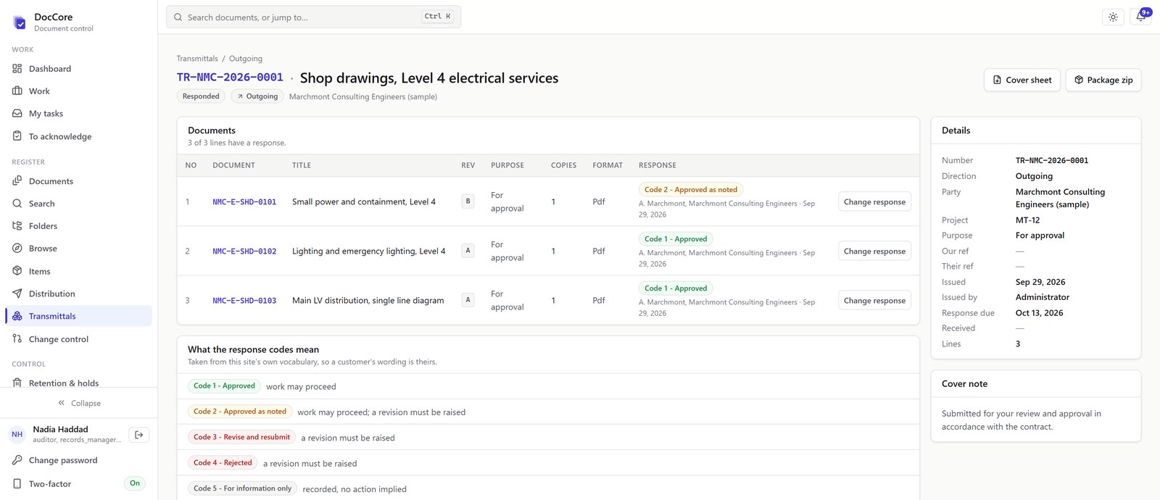Select Transmittals in the sidebar
The image size is (1160, 500).
pos(78,316)
